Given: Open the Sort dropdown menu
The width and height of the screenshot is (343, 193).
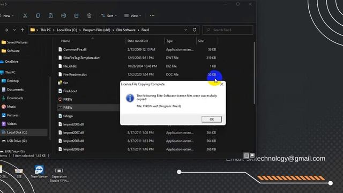Looking at the screenshot, I should (x=109, y=16).
